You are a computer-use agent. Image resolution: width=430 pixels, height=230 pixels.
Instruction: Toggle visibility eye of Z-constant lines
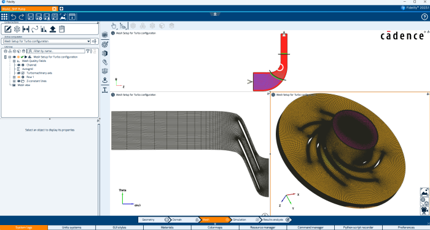[18, 82]
